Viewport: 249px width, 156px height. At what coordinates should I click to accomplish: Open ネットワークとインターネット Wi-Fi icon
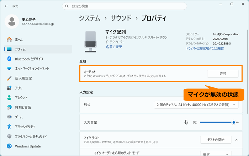point(9,69)
